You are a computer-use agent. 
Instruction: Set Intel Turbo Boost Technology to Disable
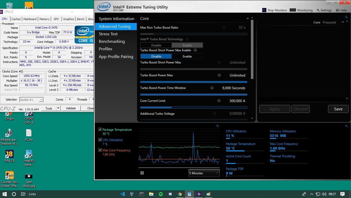click(x=156, y=45)
